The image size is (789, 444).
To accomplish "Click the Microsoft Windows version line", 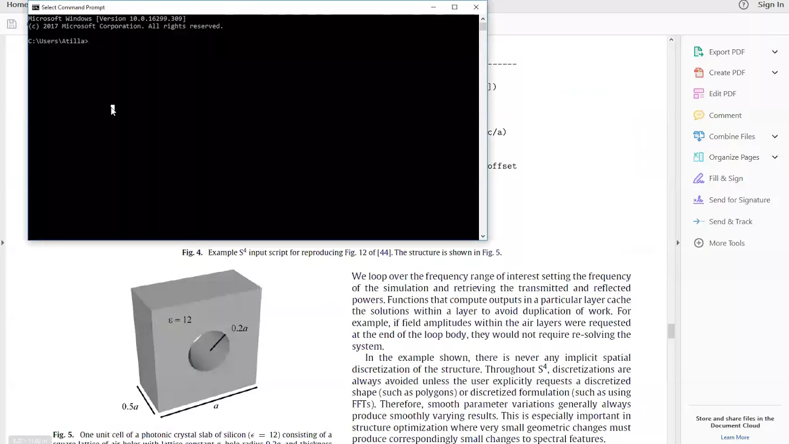I will (x=107, y=19).
